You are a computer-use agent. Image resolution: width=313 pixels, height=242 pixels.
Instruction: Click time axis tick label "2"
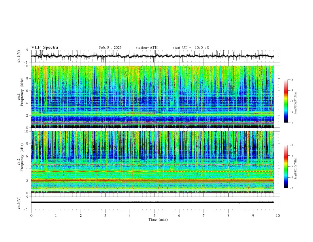pos(81,216)
